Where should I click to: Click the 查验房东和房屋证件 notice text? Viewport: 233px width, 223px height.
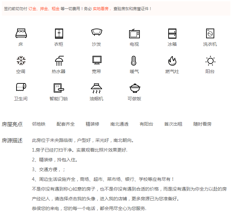tap(131, 9)
